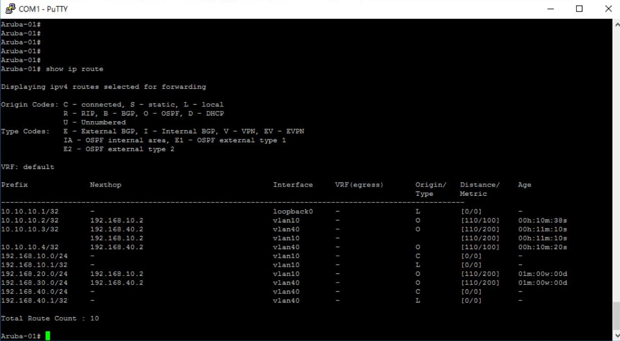Click the Nexthop column header
Image resolution: width=620 pixels, height=341 pixels.
point(106,185)
